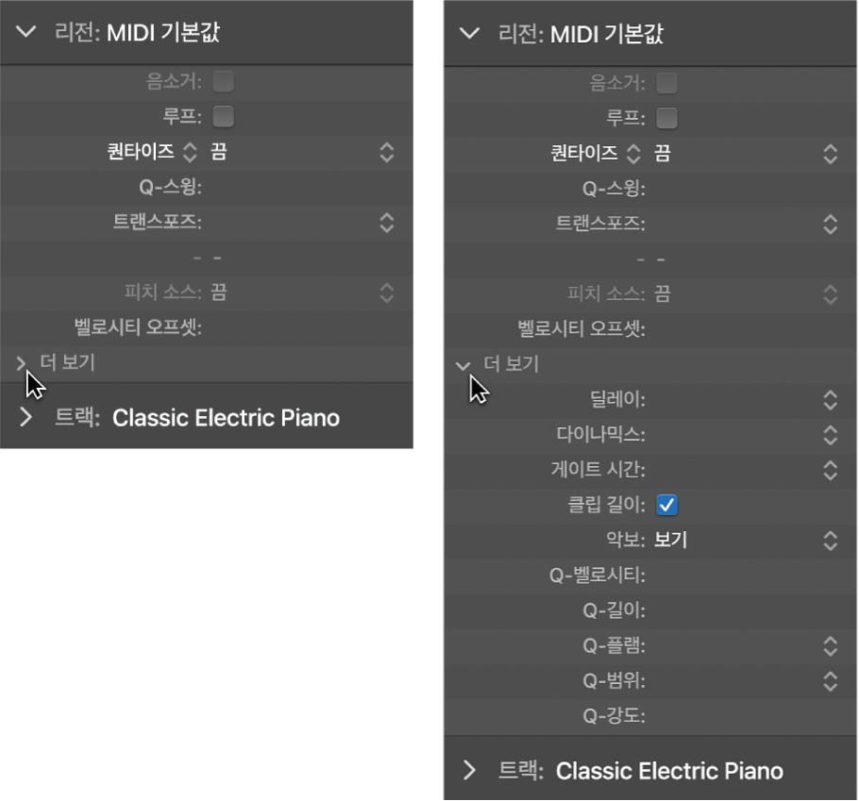Screen dimensions: 859x801
Task: Expand 트랙 Classic Electric Piano in left panel
Action: click(25, 417)
